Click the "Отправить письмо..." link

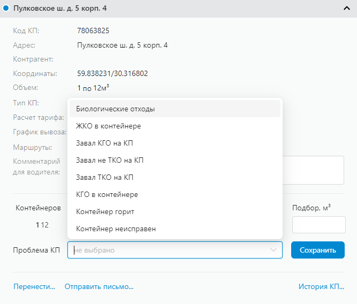click(99, 286)
